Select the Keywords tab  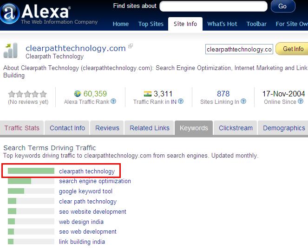pyautogui.click(x=194, y=128)
